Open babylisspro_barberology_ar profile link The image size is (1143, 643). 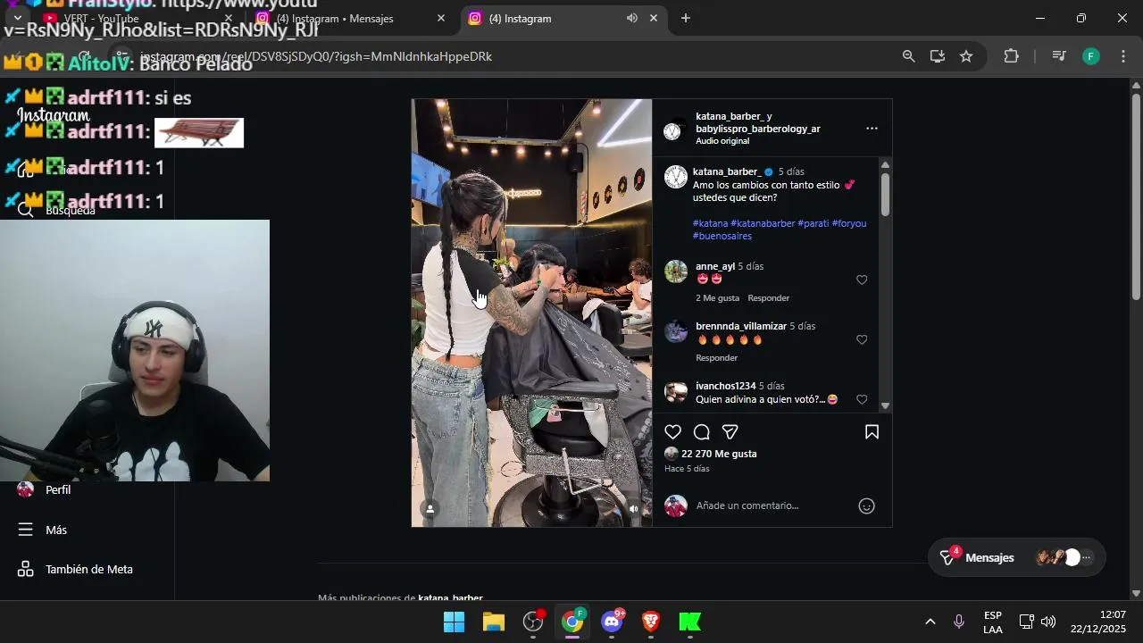[x=758, y=129]
